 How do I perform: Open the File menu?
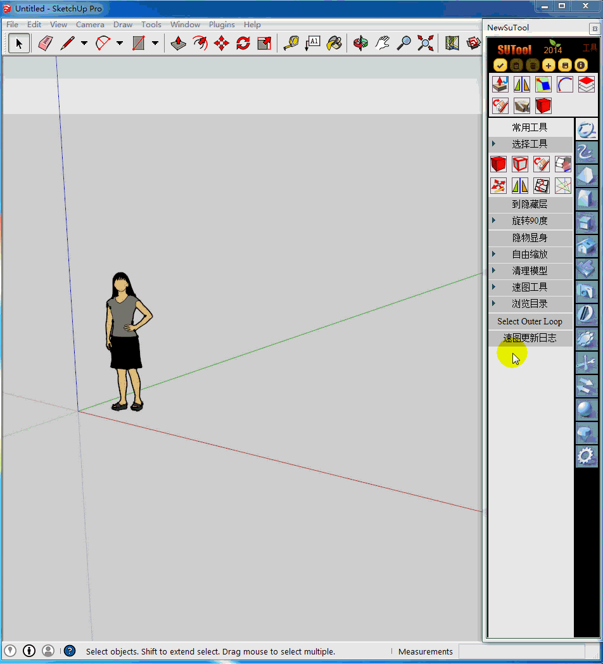pyautogui.click(x=12, y=25)
